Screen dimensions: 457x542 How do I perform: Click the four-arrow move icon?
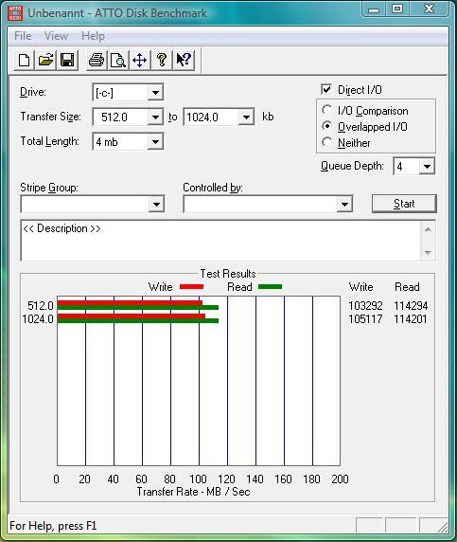(x=140, y=60)
